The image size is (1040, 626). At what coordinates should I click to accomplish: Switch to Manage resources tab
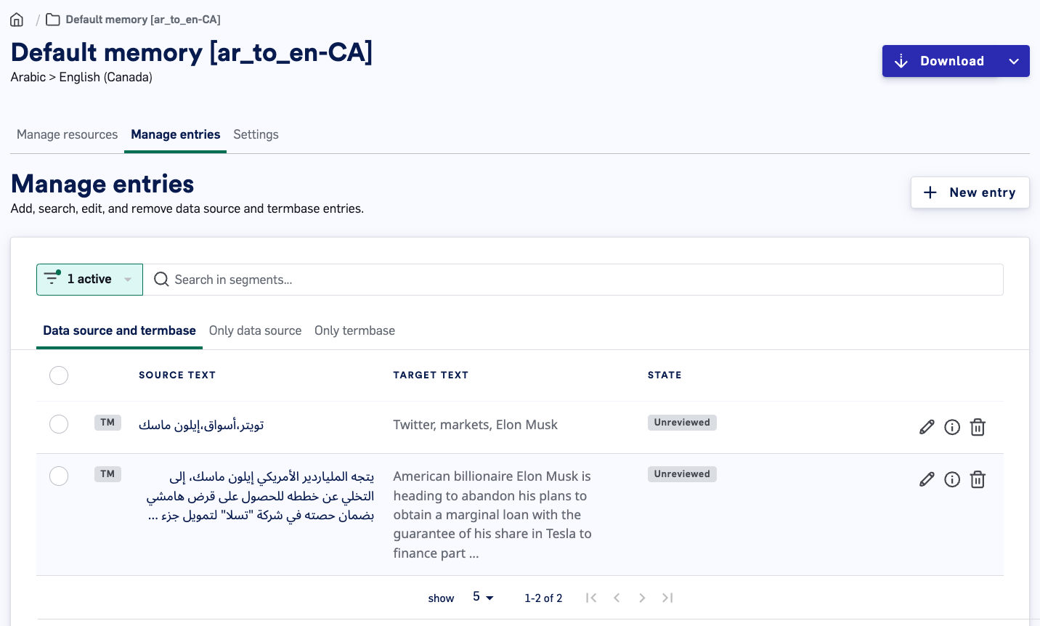pyautogui.click(x=67, y=134)
